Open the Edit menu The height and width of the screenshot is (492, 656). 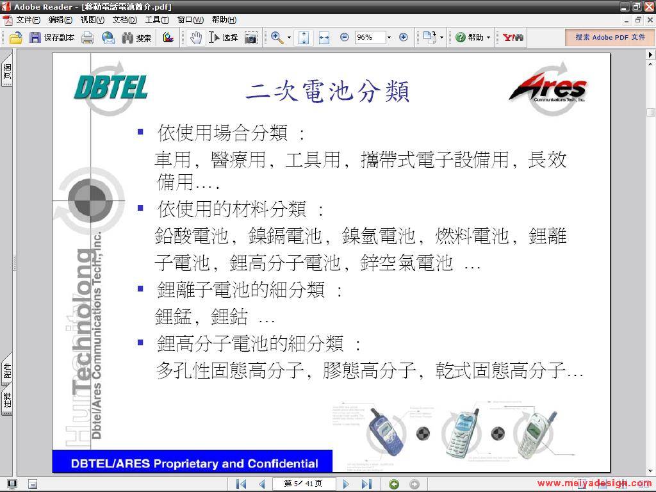[60, 20]
